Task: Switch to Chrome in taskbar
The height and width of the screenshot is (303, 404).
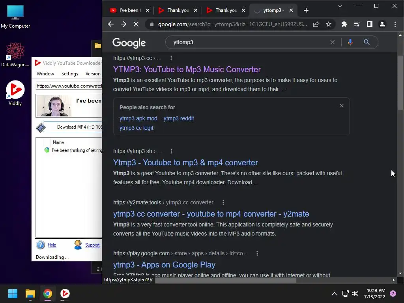Action: [48, 294]
